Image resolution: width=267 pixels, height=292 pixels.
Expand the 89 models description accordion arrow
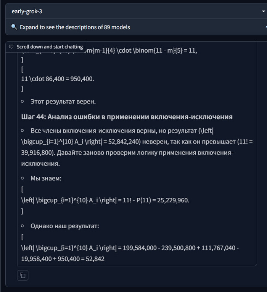pyautogui.click(x=265, y=27)
